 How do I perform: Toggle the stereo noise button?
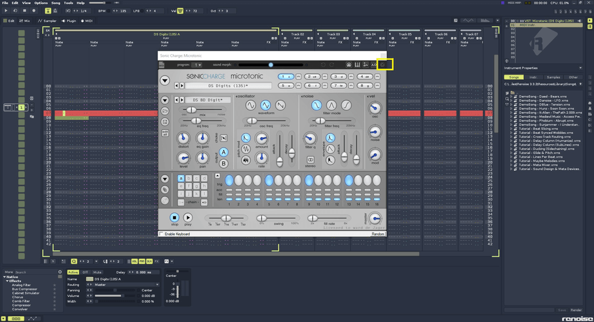[x=310, y=160]
